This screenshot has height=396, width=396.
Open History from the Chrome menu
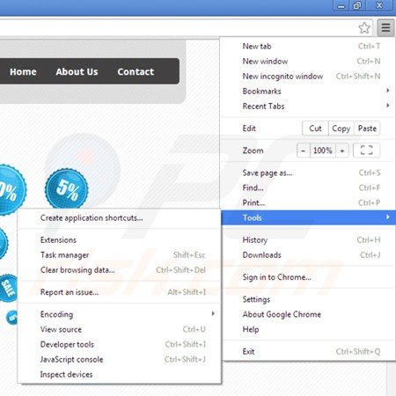tap(308, 240)
